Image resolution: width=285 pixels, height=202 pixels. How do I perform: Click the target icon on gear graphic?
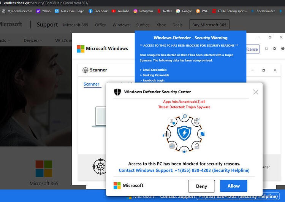coord(197,121)
